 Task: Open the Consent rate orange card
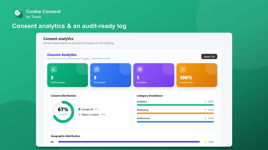click(x=197, y=75)
